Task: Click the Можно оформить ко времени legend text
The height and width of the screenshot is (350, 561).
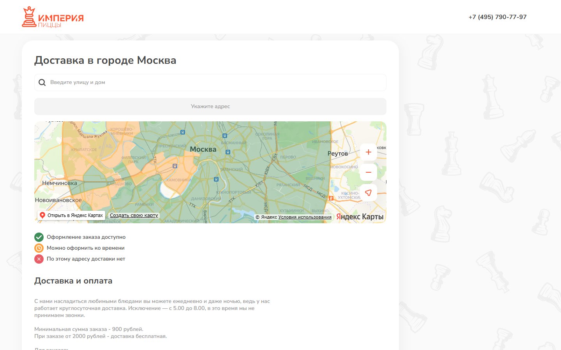Action: click(x=86, y=248)
